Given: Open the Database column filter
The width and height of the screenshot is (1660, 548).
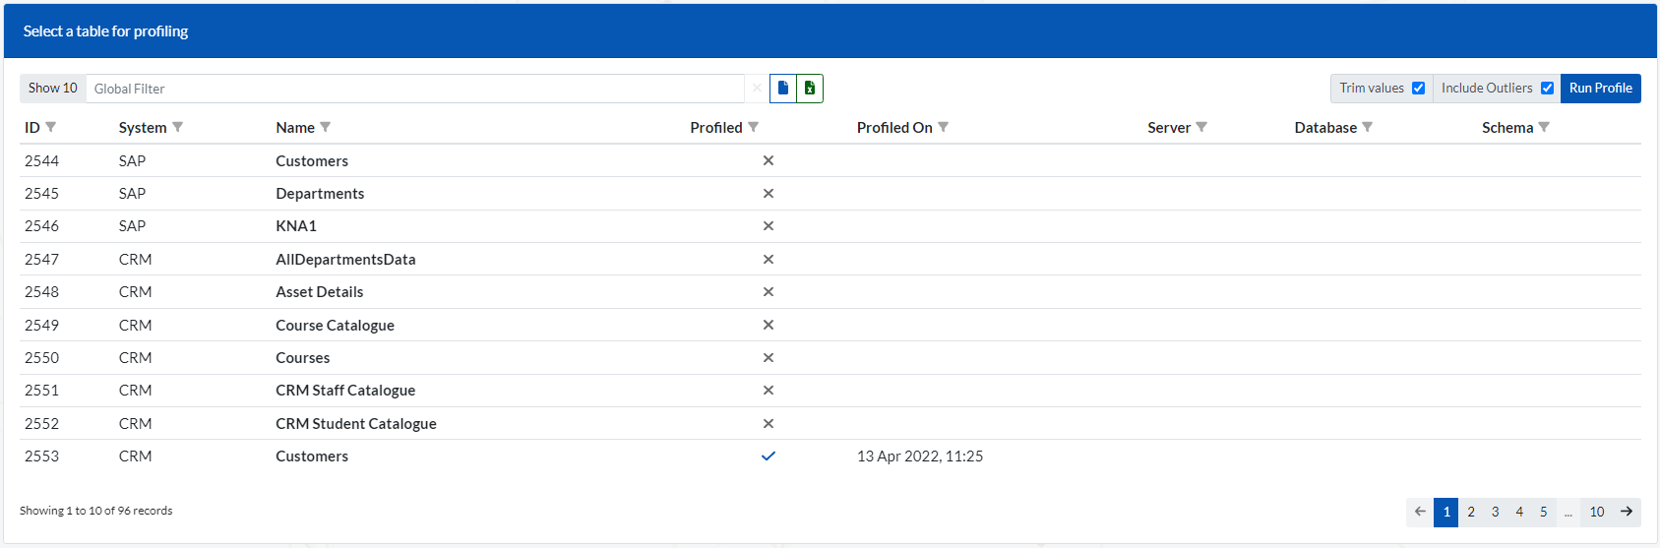Looking at the screenshot, I should click(x=1368, y=127).
